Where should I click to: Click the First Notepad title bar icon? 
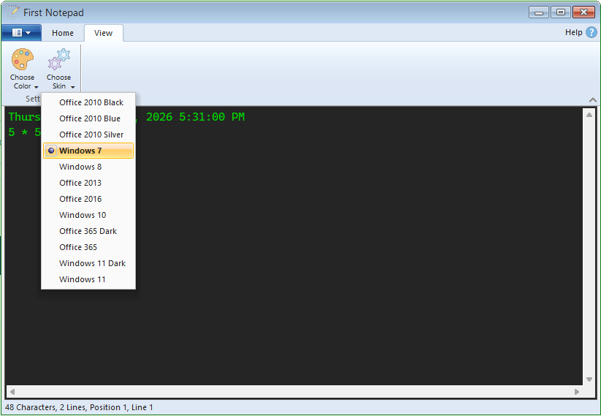pyautogui.click(x=13, y=12)
